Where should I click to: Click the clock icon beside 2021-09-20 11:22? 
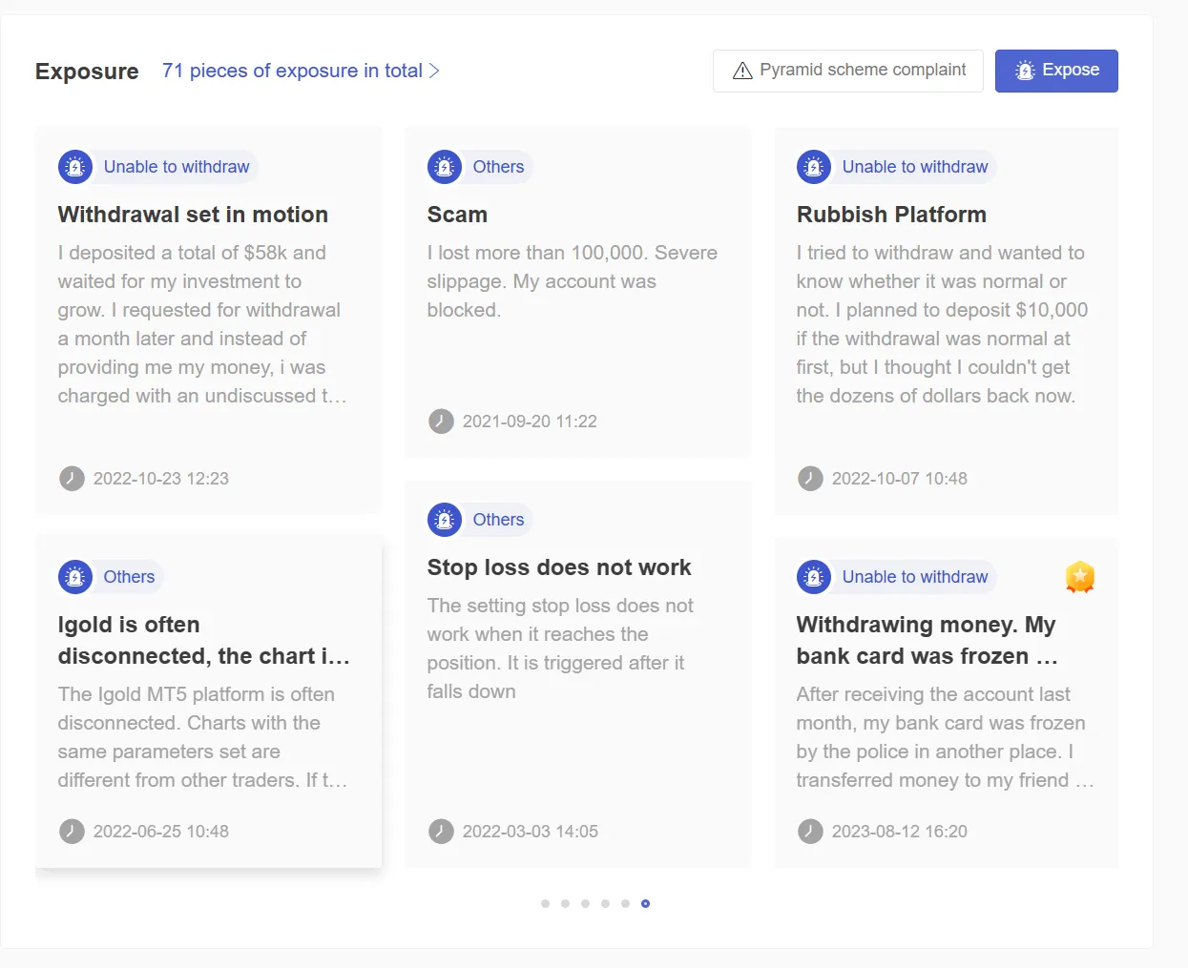441,422
